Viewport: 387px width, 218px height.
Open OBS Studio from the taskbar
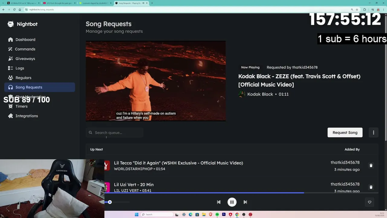pos(244,215)
